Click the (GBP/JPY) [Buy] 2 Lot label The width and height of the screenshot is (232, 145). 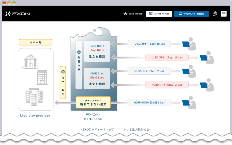[x=167, y=85]
